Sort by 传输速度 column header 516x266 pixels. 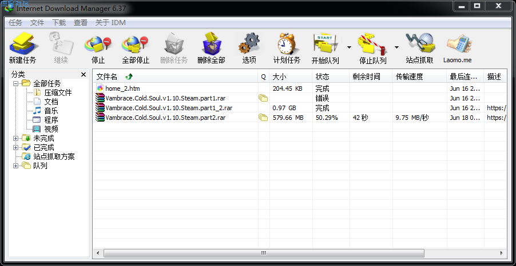click(x=419, y=77)
